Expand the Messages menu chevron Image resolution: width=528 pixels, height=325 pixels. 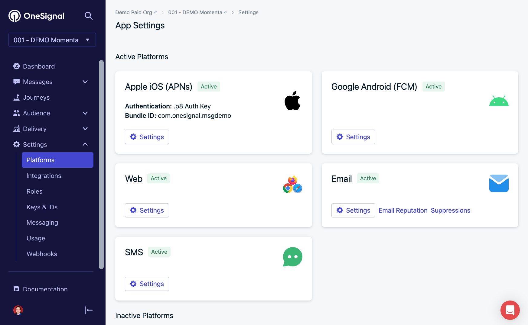tap(85, 82)
